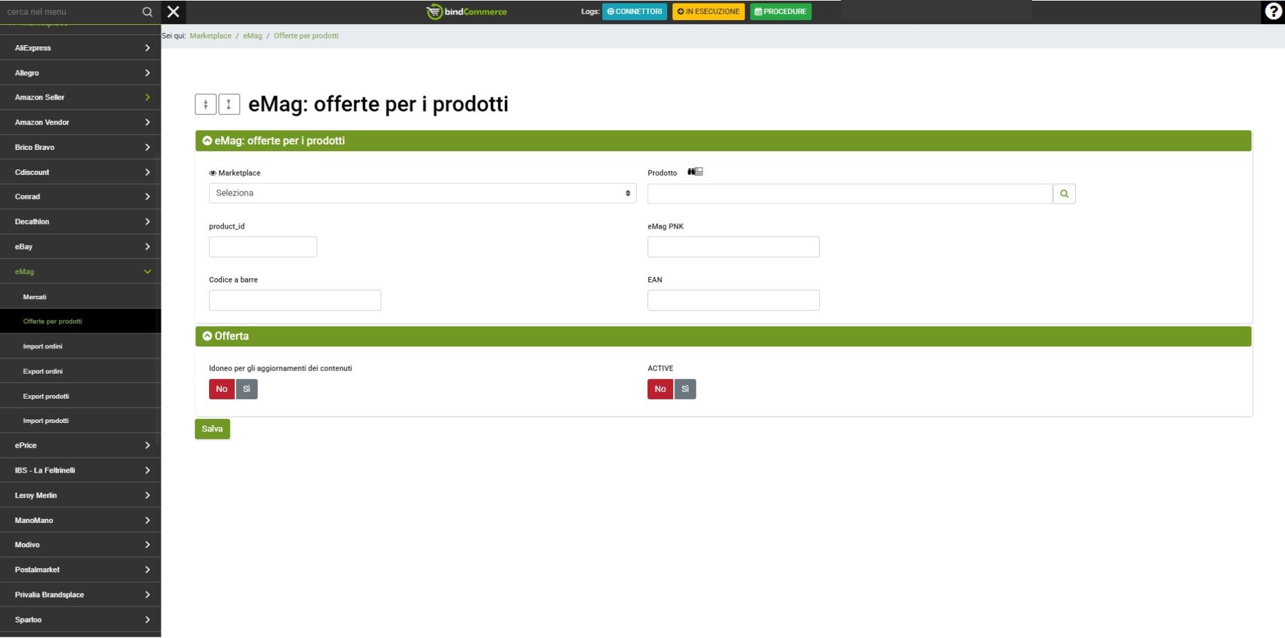Click the Salva button
Viewport: 1285px width, 638px height.
[212, 429]
